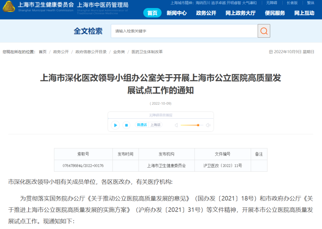Screen dimensions: 322x229
Task: Click the low-volume speaker icon
Action: (x=176, y=125)
